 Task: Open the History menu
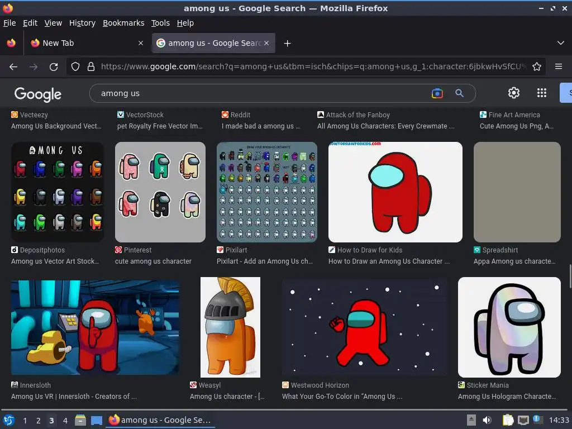[x=82, y=23]
